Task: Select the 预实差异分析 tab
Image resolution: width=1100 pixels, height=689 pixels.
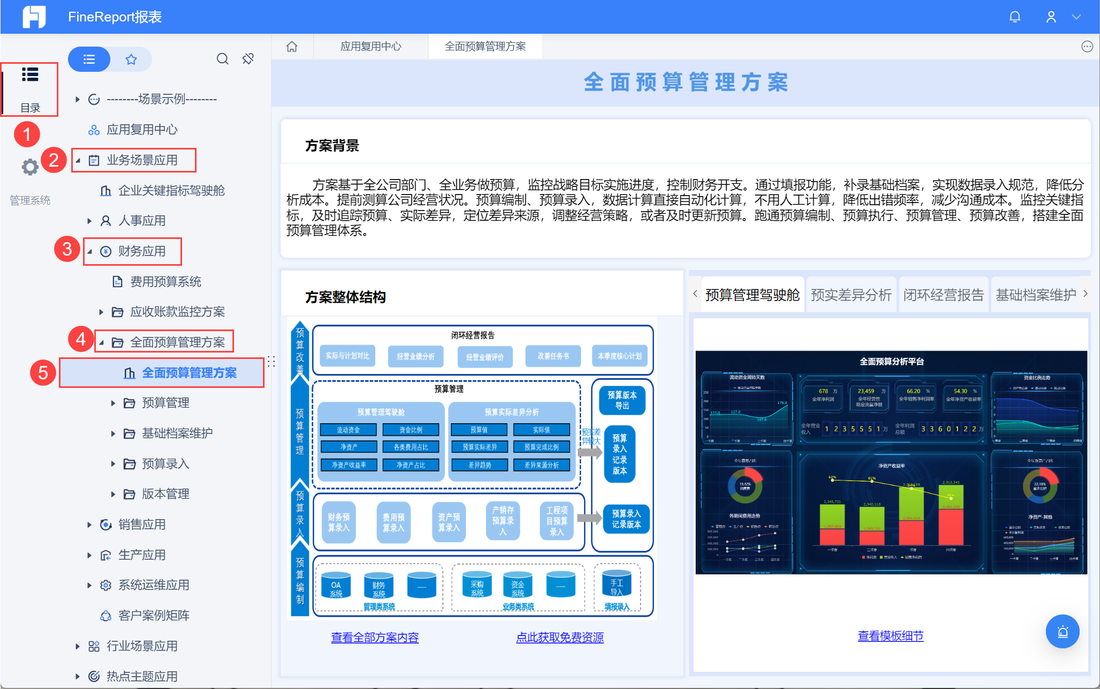Action: point(850,295)
